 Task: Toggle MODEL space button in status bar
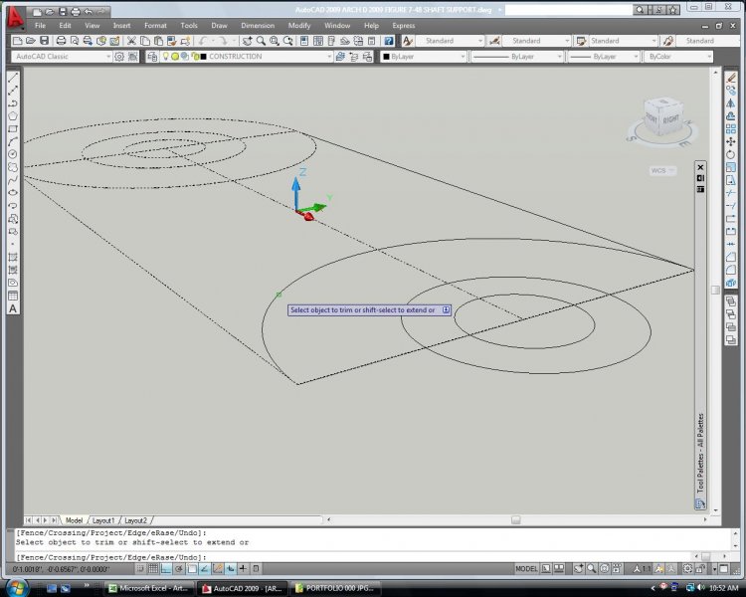526,568
